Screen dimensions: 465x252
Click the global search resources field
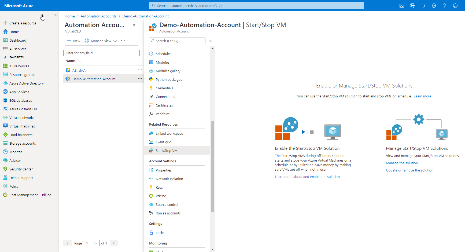coord(256,6)
